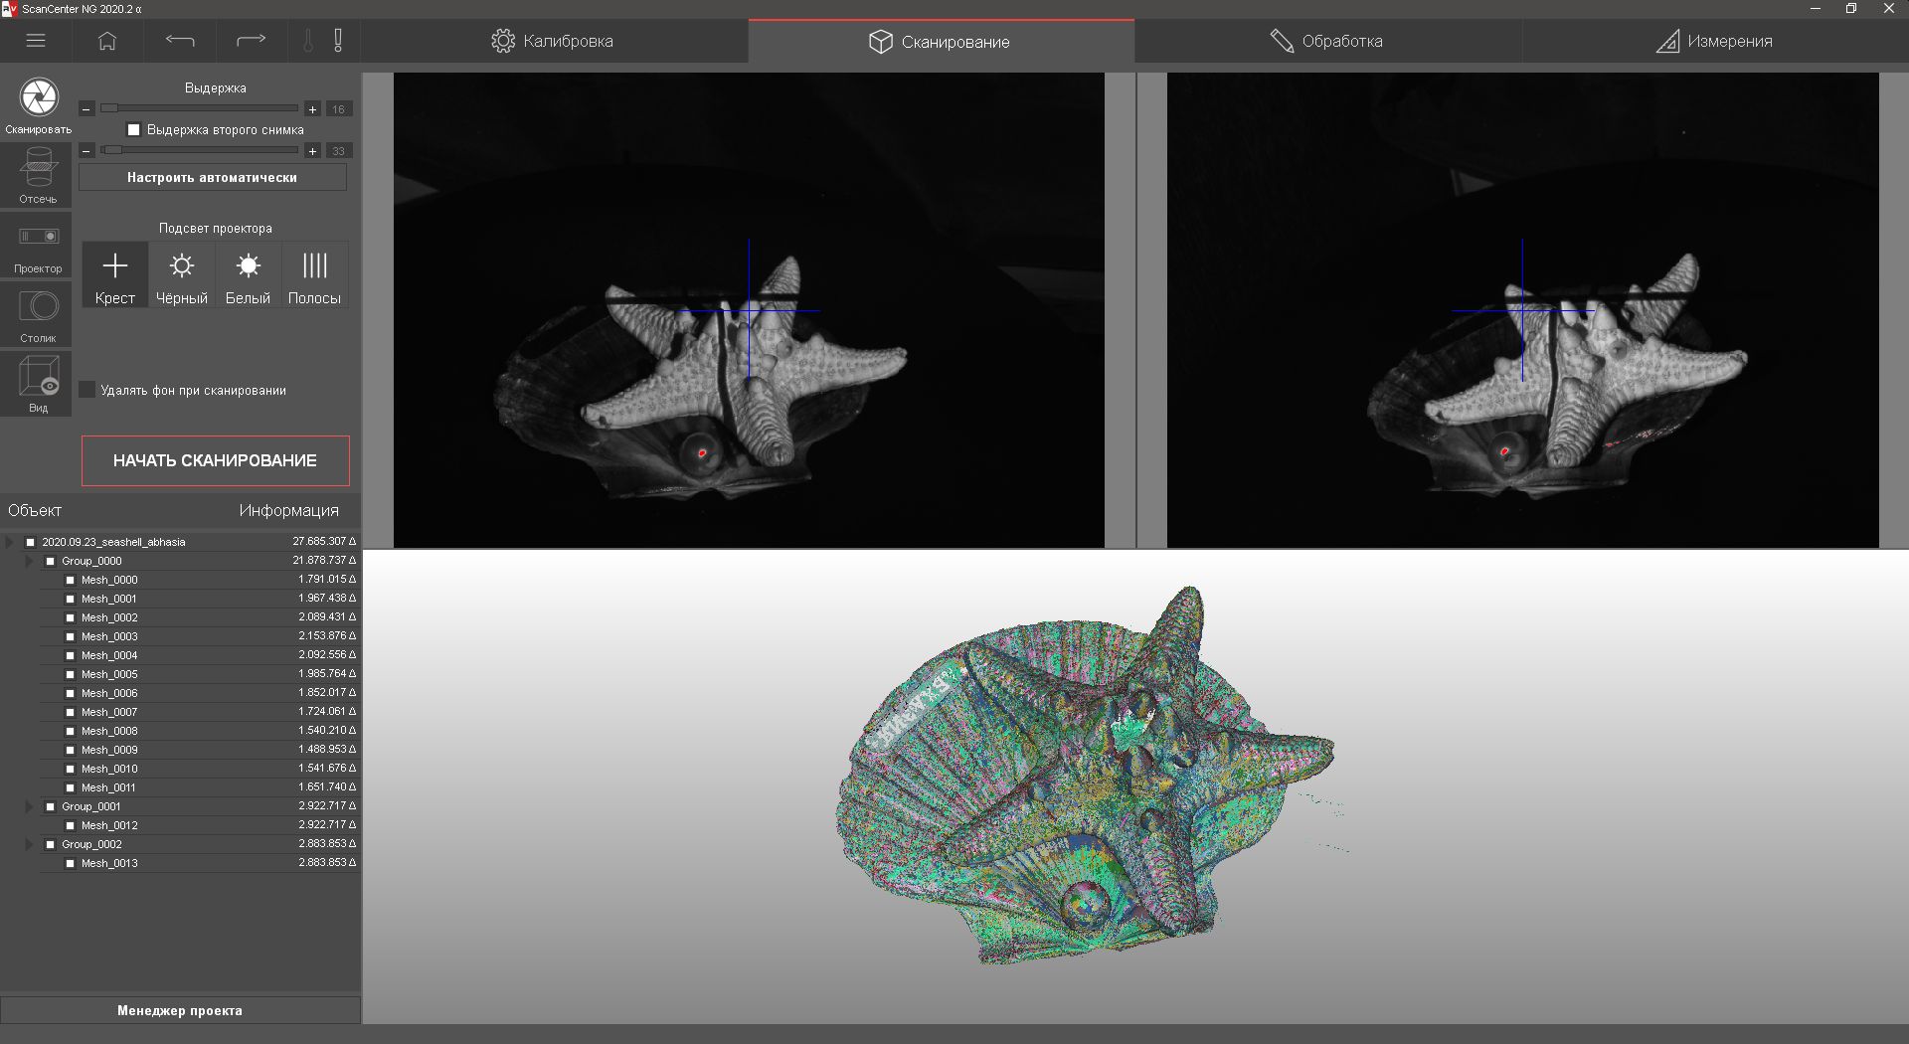Click the Объект column header
The image size is (1909, 1044).
(x=35, y=510)
